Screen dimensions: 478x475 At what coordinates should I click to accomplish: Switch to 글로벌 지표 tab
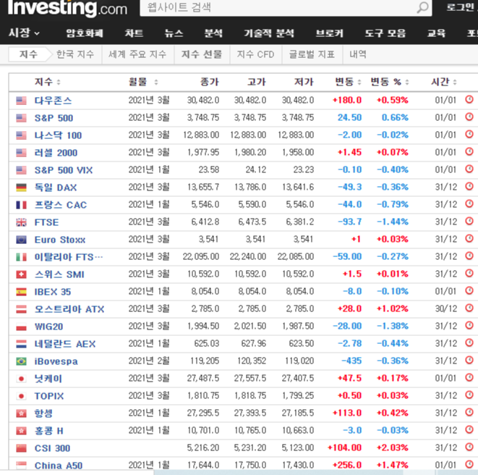coord(312,54)
